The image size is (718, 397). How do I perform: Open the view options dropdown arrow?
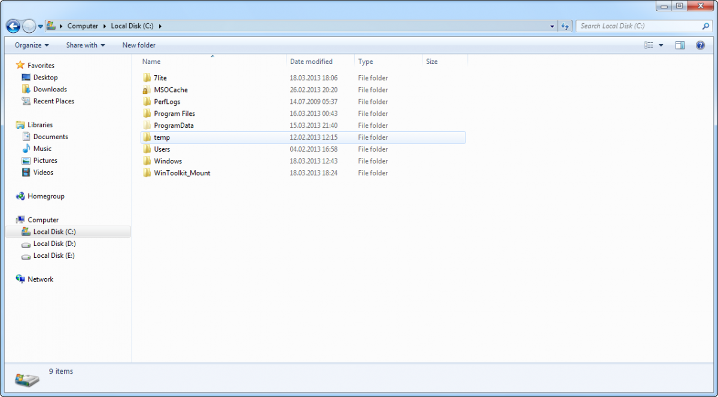[x=661, y=45]
